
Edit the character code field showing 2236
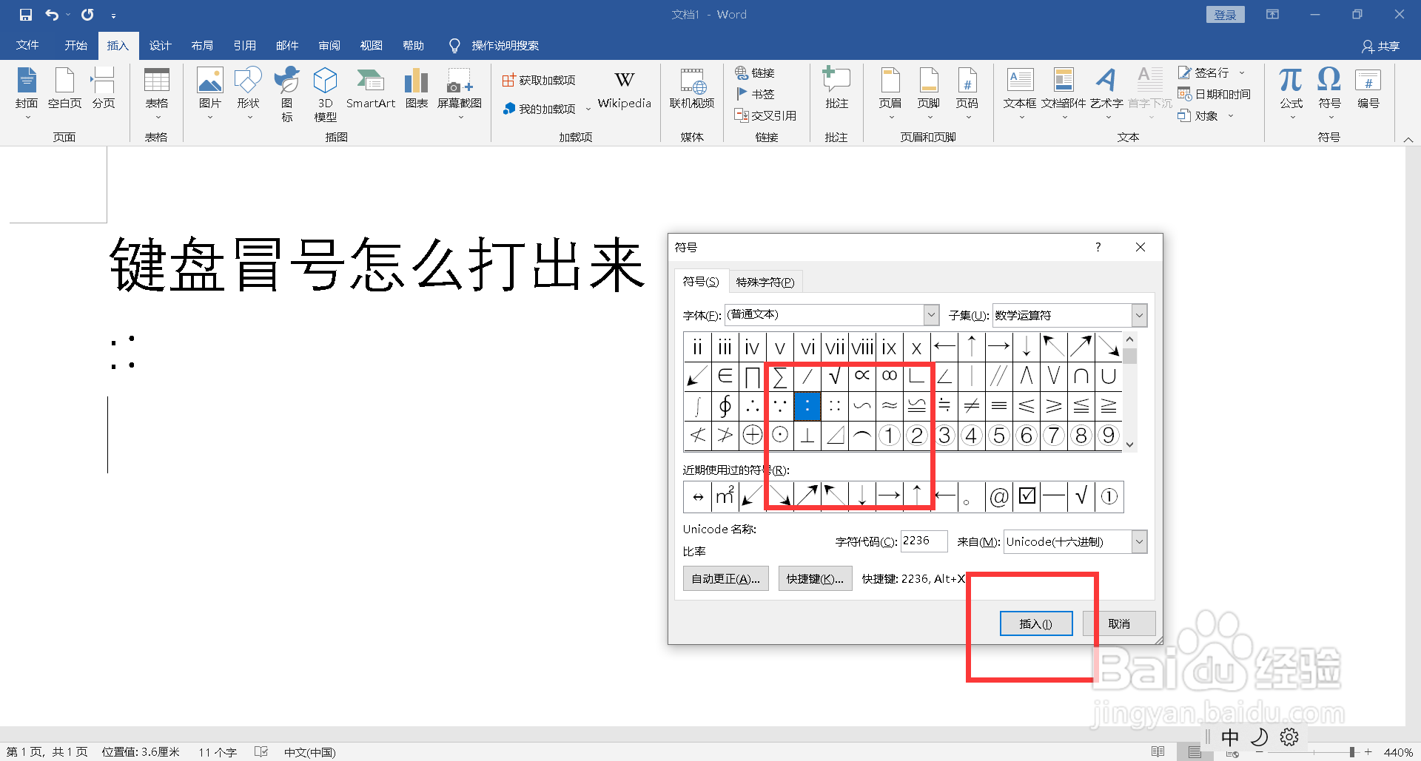(923, 541)
